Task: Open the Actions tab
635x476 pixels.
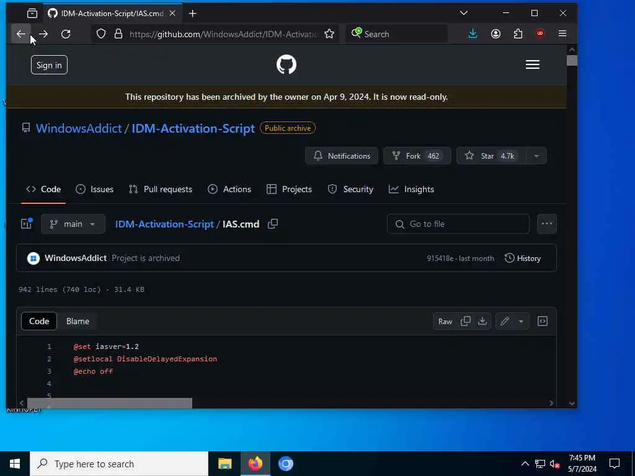Action: click(x=229, y=190)
